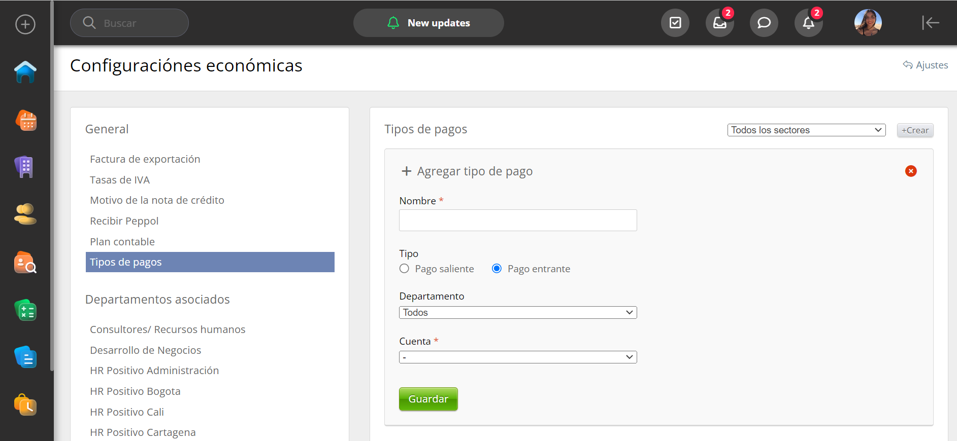Expand the Departamento dropdown
Image resolution: width=957 pixels, height=441 pixels.
[518, 313]
